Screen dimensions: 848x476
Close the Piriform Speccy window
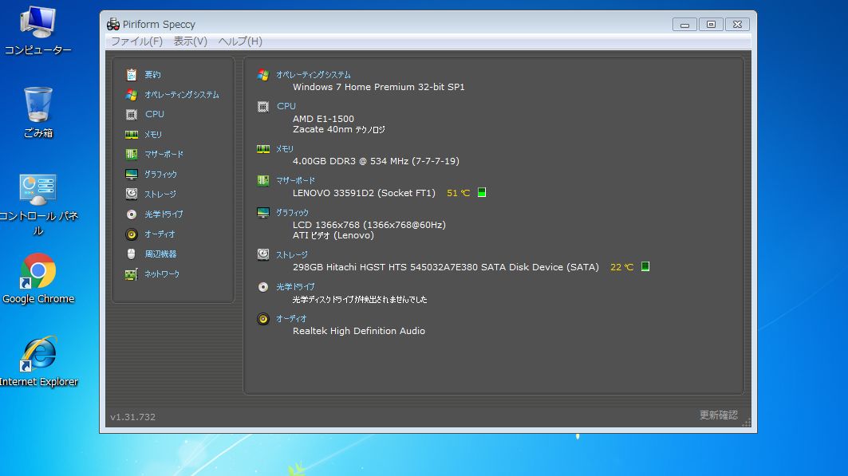tap(737, 24)
